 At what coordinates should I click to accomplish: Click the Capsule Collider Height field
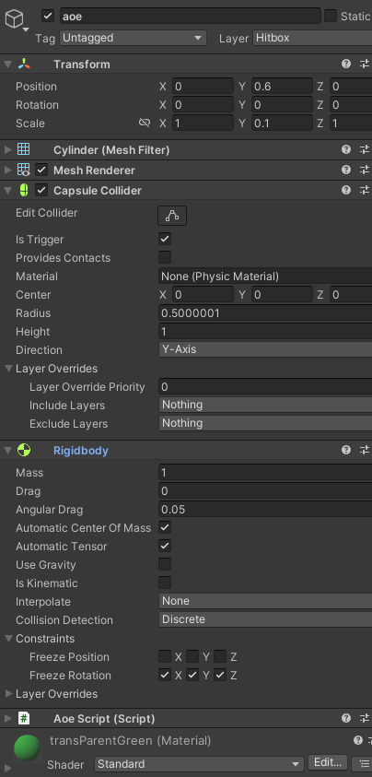click(x=265, y=332)
